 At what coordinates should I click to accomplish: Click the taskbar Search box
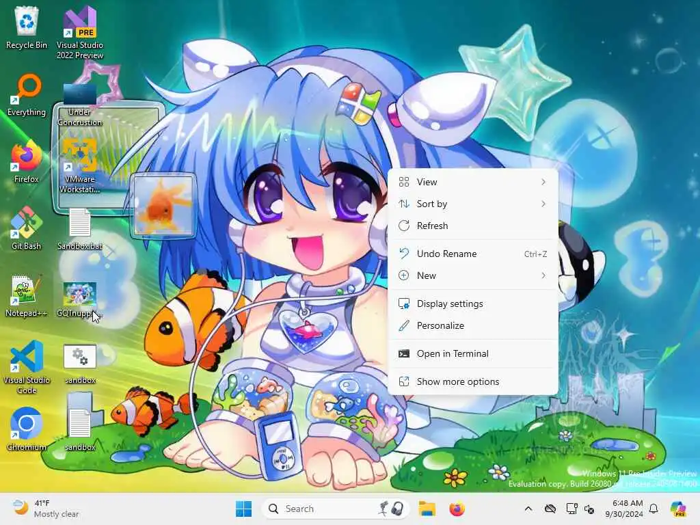point(335,509)
